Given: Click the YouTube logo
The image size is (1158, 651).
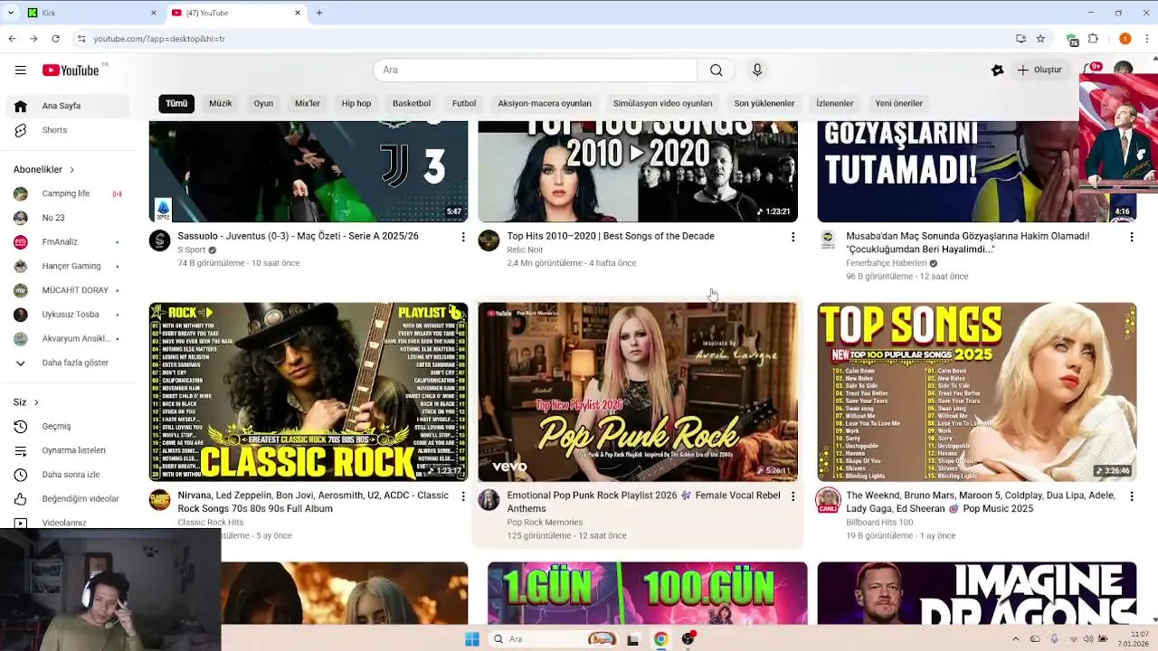Looking at the screenshot, I should point(71,70).
